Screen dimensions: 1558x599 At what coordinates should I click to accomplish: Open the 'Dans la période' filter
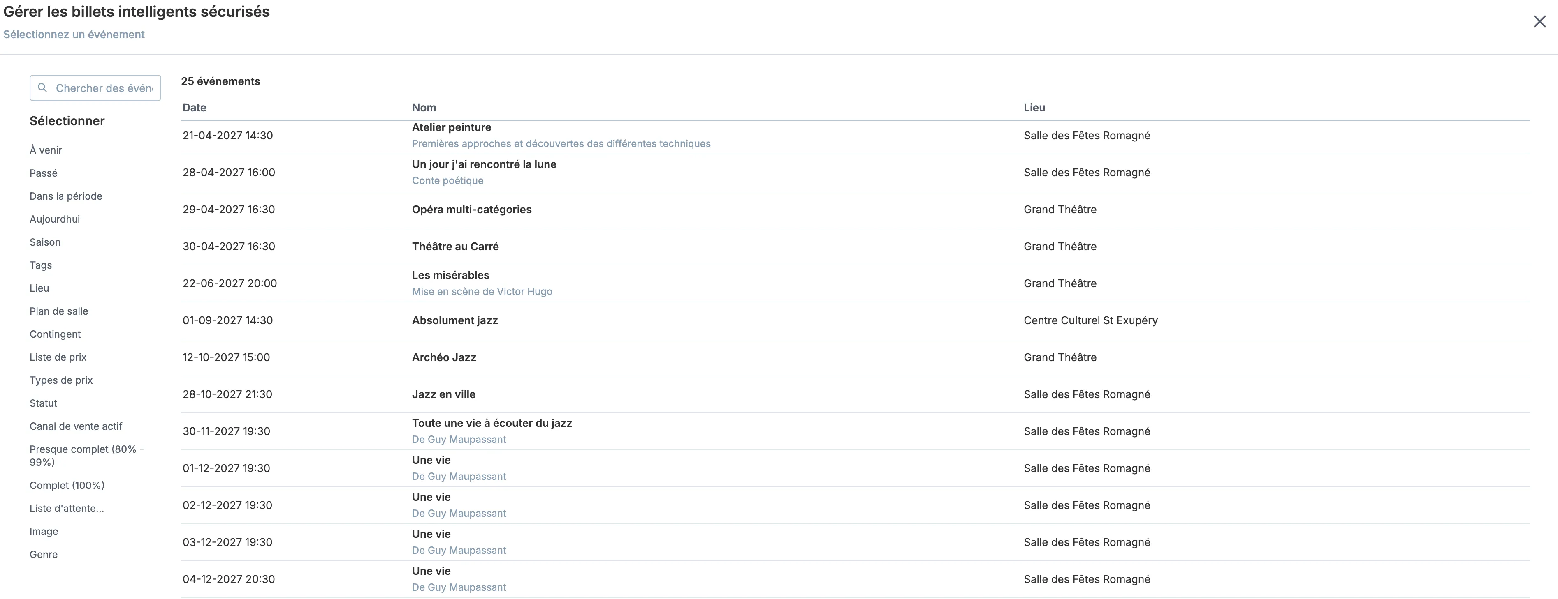point(66,196)
